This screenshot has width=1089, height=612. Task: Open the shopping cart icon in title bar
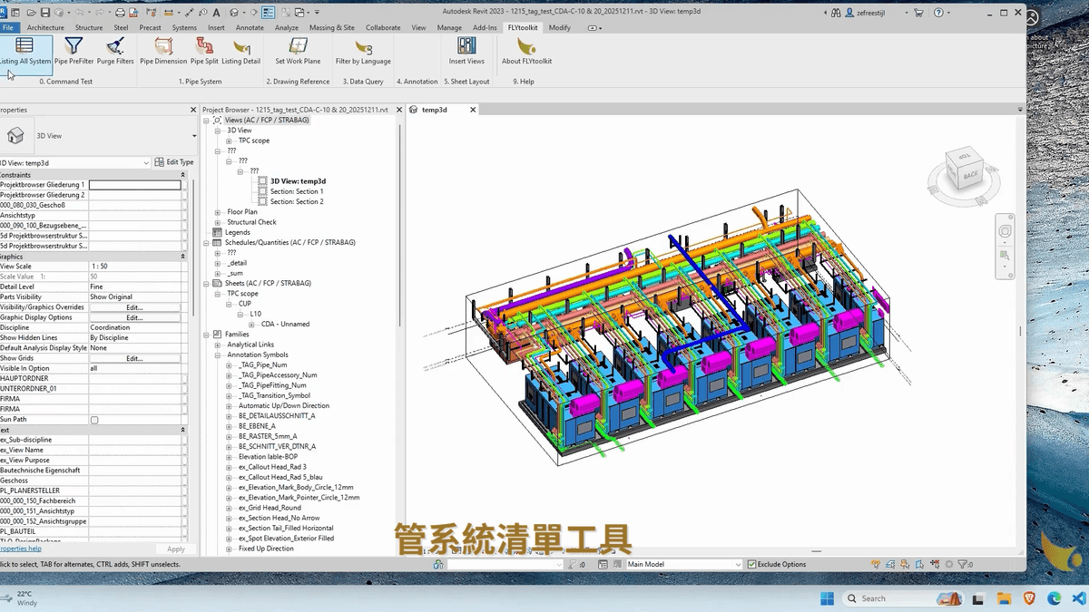pyautogui.click(x=919, y=13)
